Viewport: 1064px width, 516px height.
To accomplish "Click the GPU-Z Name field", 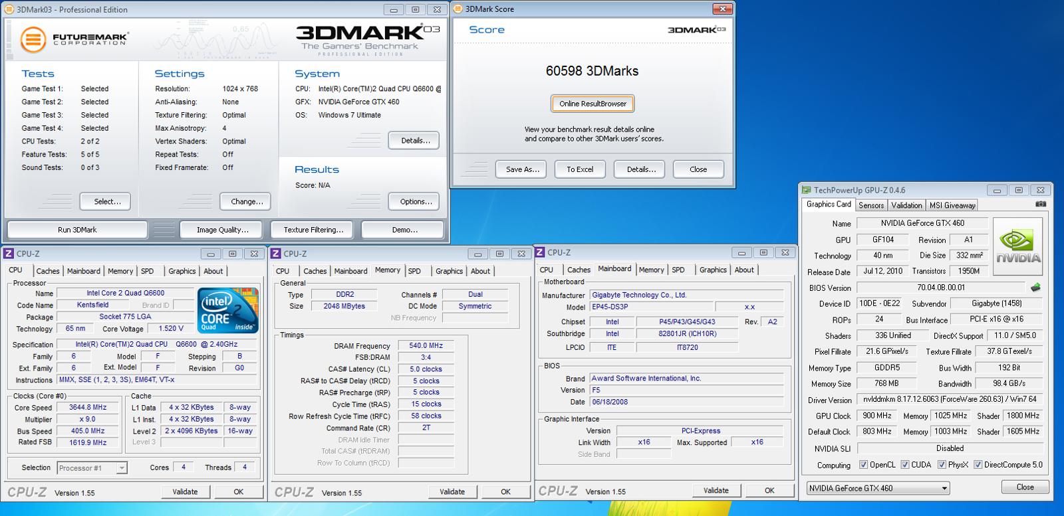I will tap(922, 223).
